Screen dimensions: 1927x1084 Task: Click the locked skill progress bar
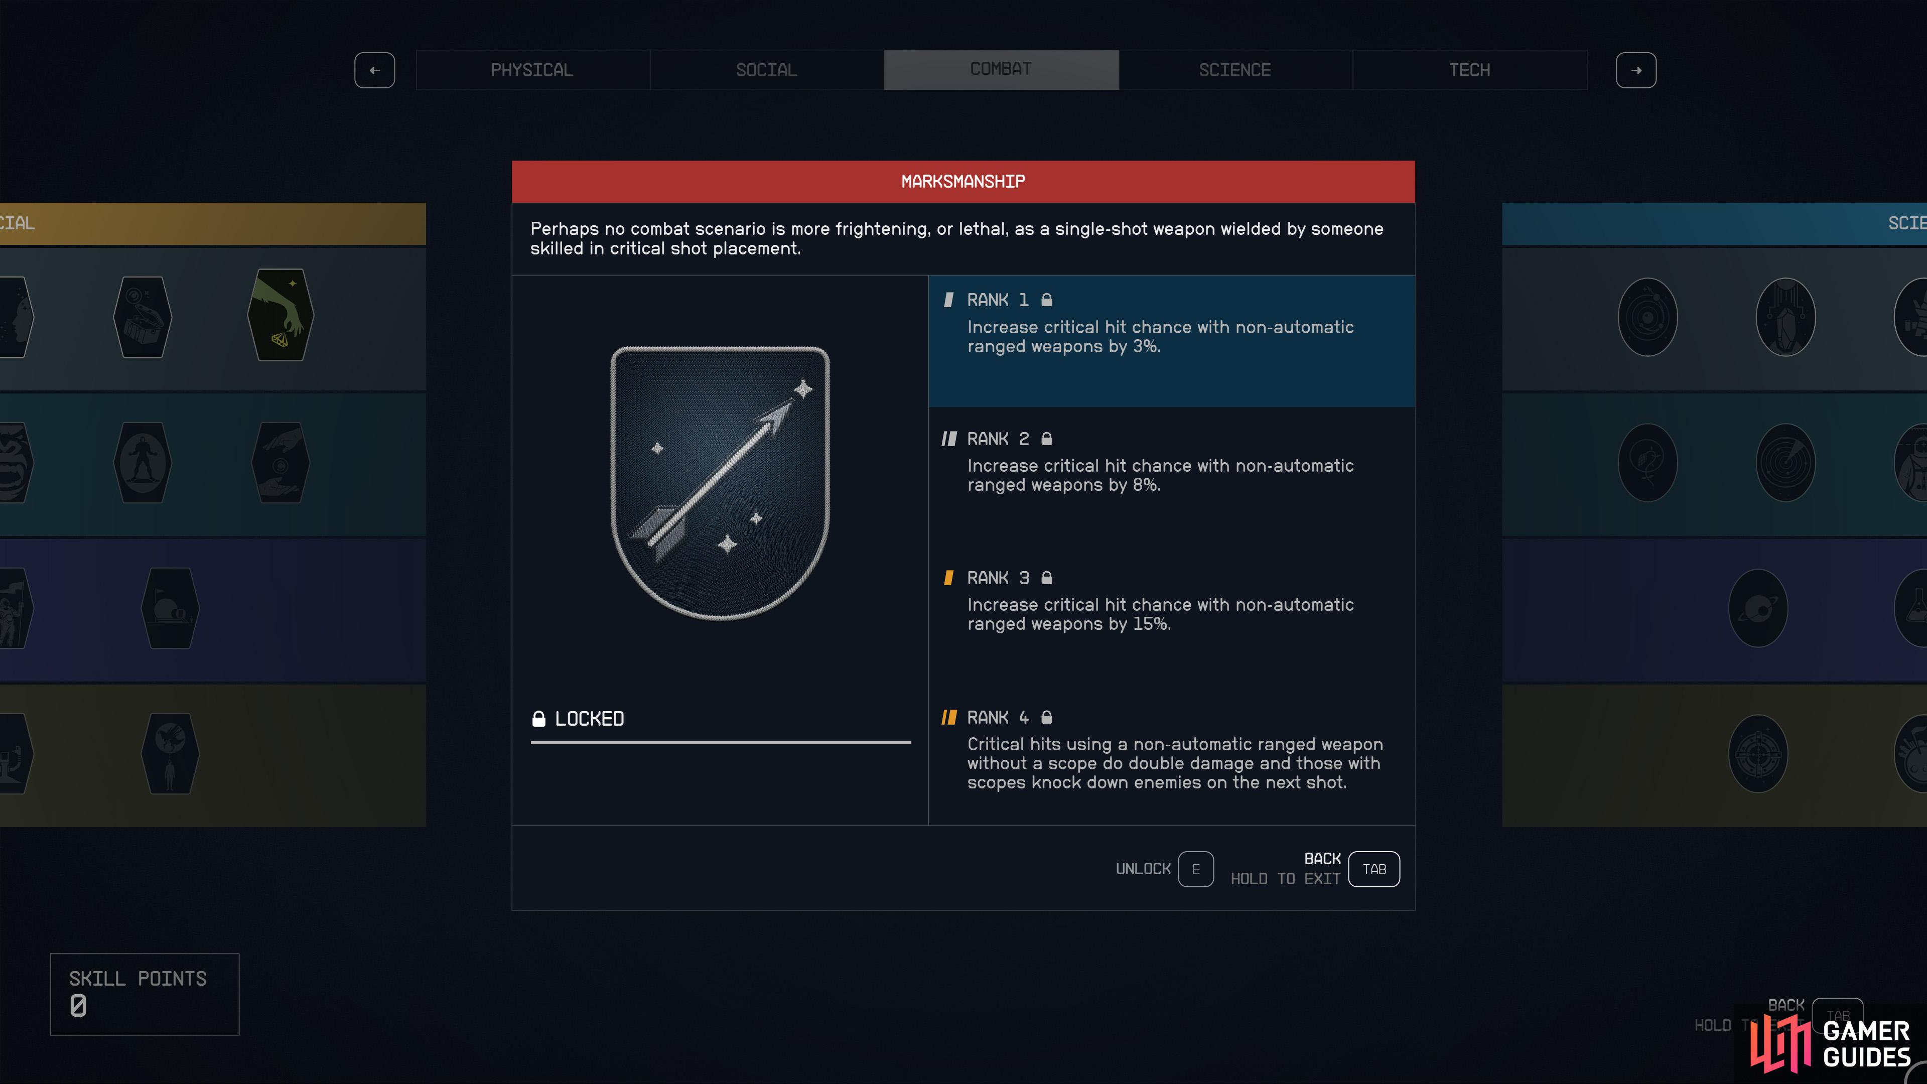point(721,742)
